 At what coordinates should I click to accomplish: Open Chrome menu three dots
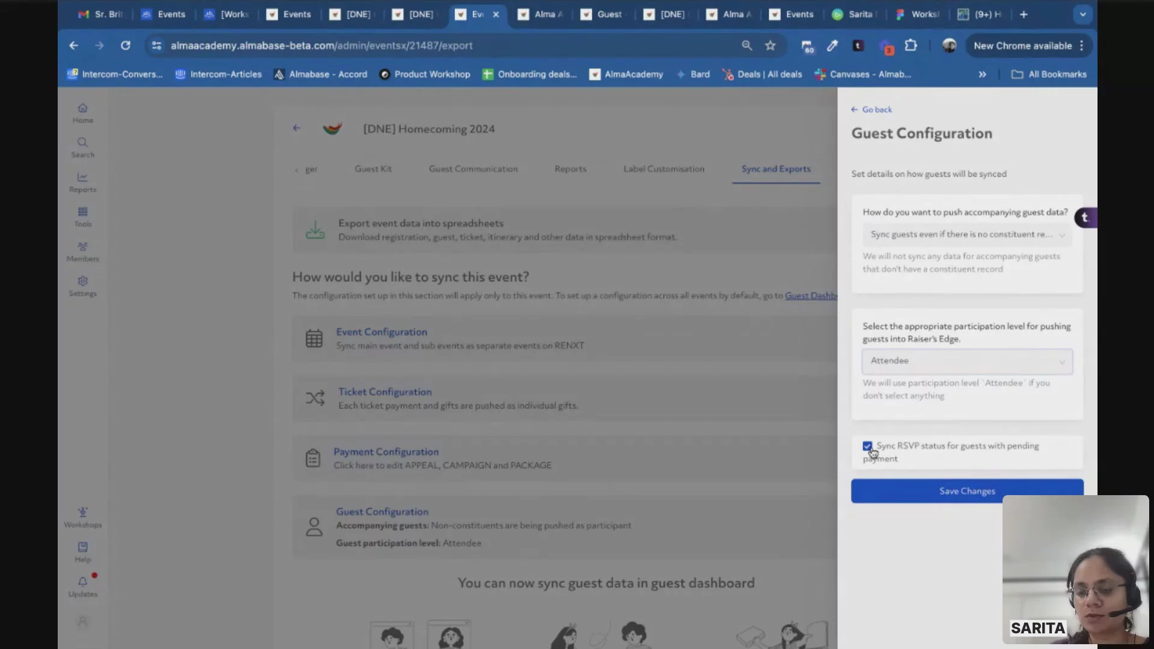pos(1081,46)
